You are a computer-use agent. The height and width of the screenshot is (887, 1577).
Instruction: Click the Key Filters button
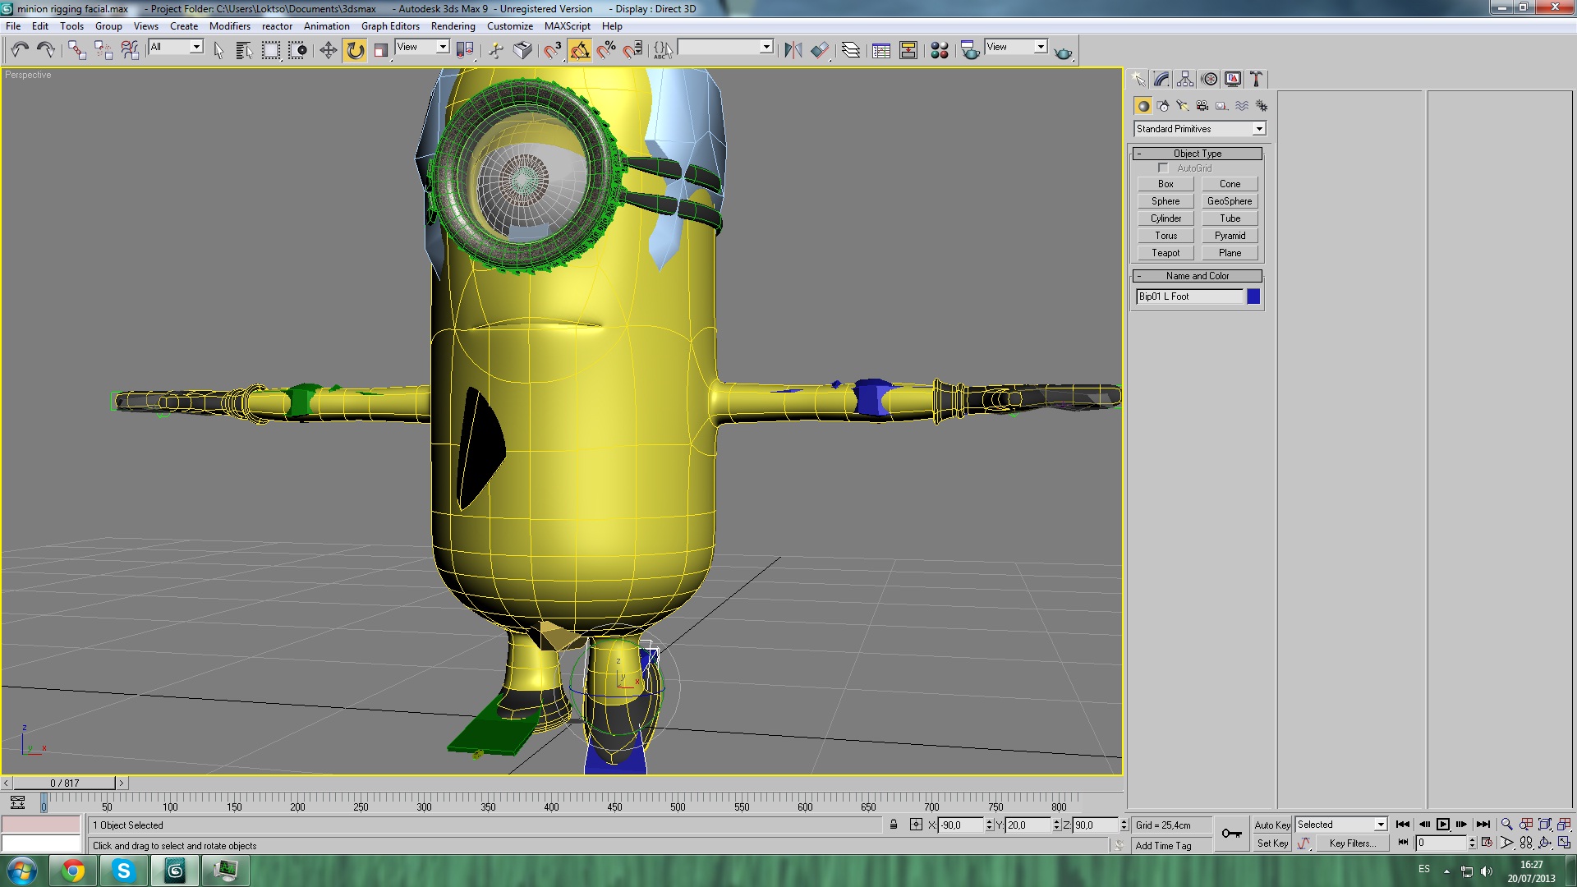pos(1352,843)
